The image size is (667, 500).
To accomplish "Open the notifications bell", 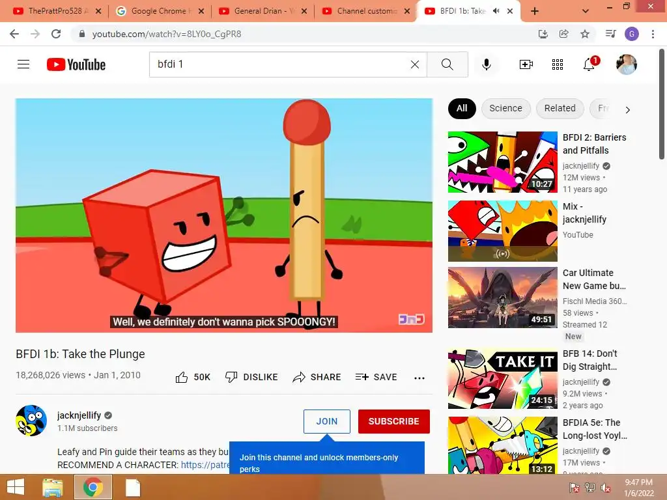I will 589,64.
